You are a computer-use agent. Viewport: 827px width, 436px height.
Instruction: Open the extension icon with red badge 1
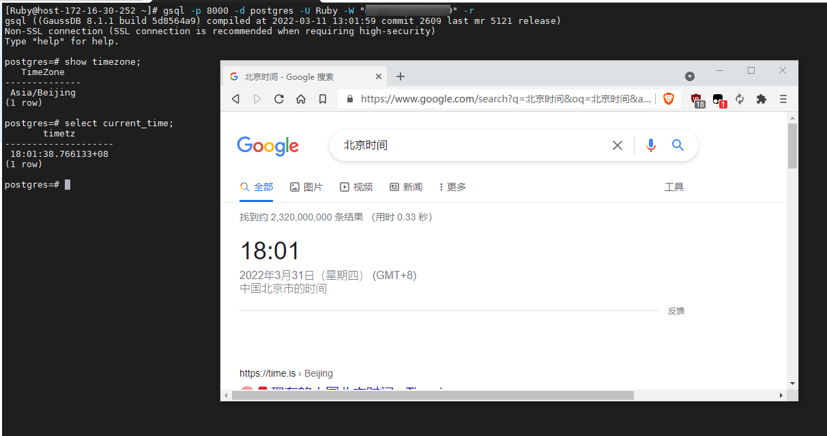[x=719, y=100]
